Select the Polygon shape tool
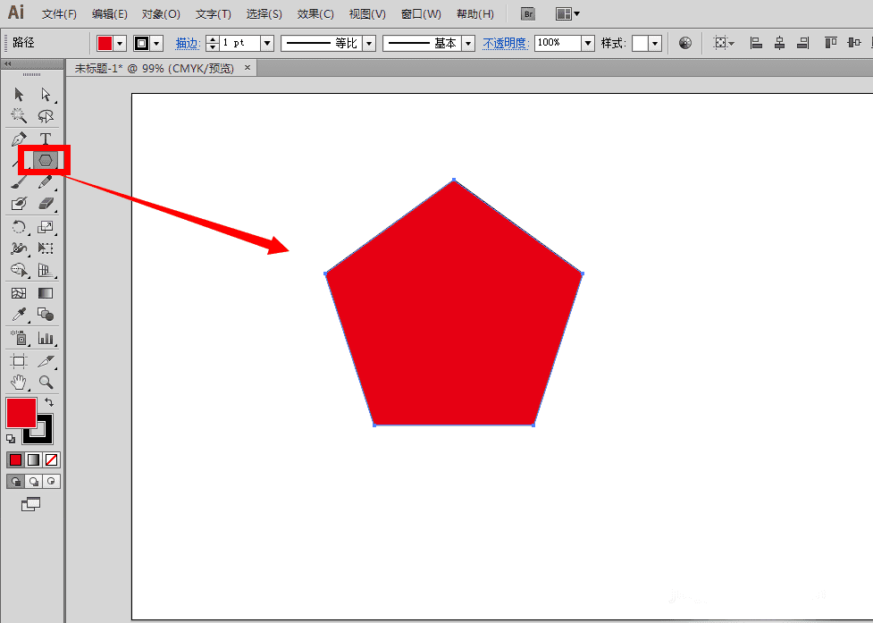This screenshot has width=873, height=623. click(46, 161)
